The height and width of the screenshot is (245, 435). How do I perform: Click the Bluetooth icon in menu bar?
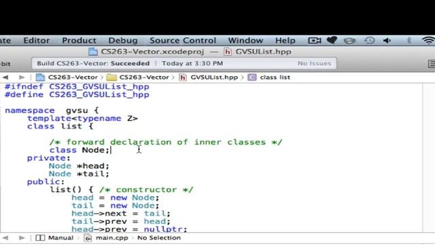point(408,41)
